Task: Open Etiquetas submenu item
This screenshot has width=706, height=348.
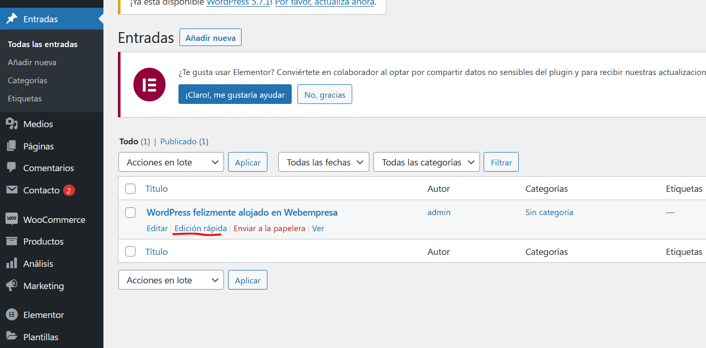Action: (25, 99)
